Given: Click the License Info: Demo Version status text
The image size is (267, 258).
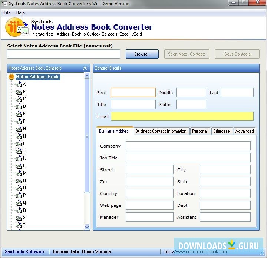Looking at the screenshot, I should [x=82, y=252].
